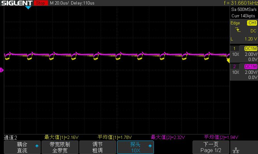Open the 耦合 直流 coupling menu
This screenshot has width=258, height=154.
point(22,147)
